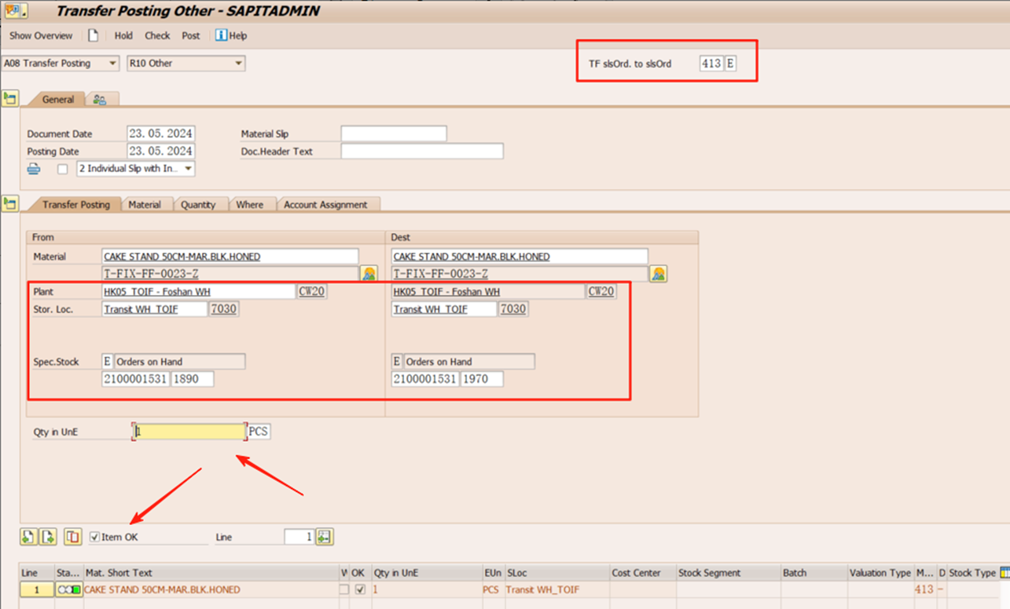Tick the print slip checkbox beside printer
1010x609 pixels.
tap(63, 169)
